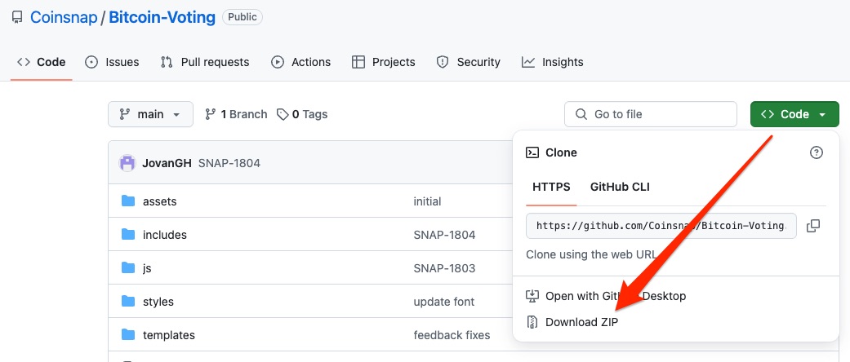
Task: Open the Projects tab
Action: tap(383, 62)
